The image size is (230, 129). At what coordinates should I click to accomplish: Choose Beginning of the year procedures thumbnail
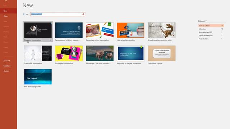pos(130,53)
